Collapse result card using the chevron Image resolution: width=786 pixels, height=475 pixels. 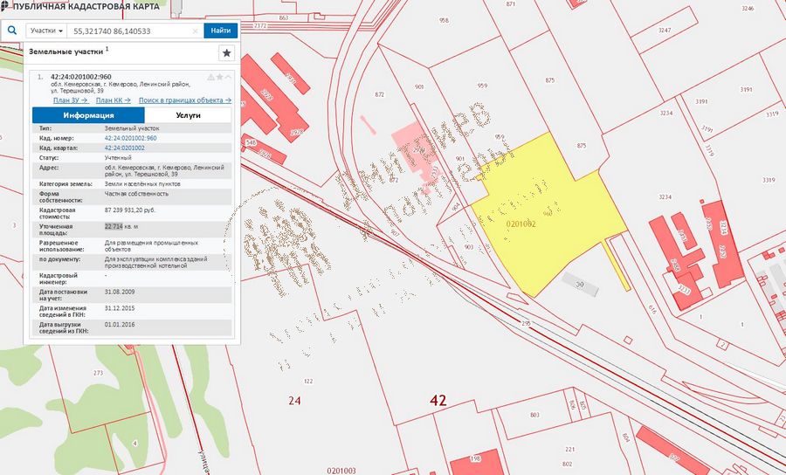point(228,77)
